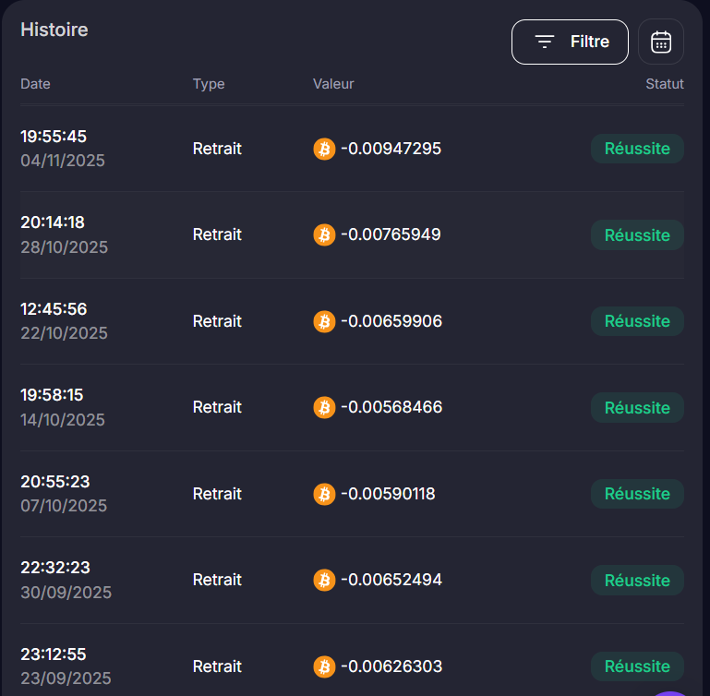This screenshot has height=696, width=710.
Task: Click the Valeur column header
Action: coord(333,84)
